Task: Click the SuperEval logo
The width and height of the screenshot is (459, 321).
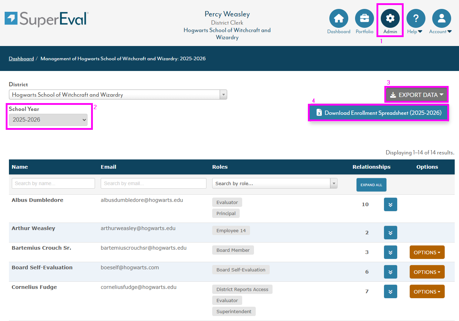Action: [46, 19]
